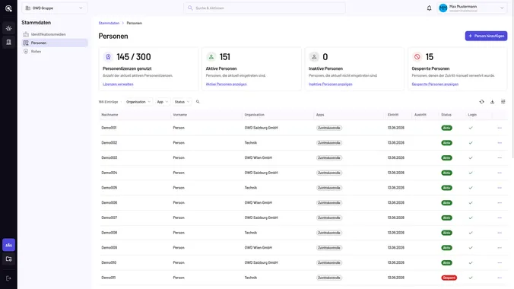Open row actions menu for Demo001
Image resolution: width=514 pixels, height=289 pixels.
click(500, 128)
